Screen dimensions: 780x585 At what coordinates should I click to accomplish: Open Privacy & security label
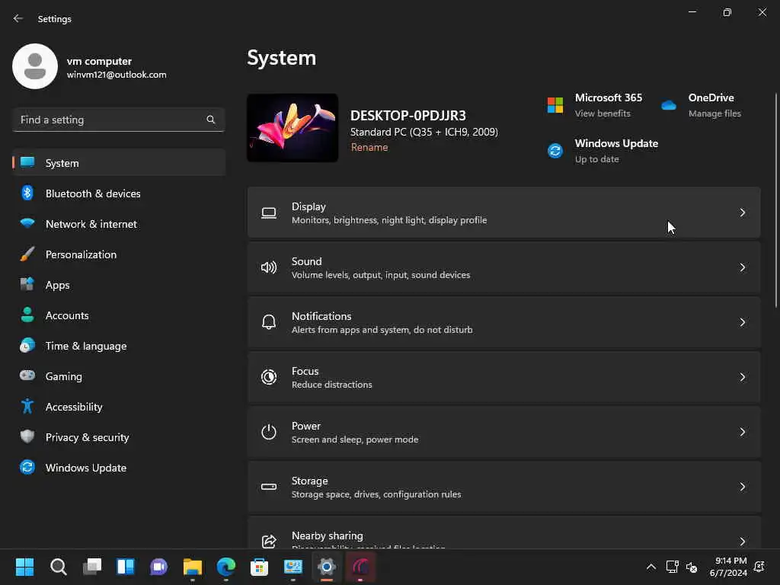tap(87, 437)
